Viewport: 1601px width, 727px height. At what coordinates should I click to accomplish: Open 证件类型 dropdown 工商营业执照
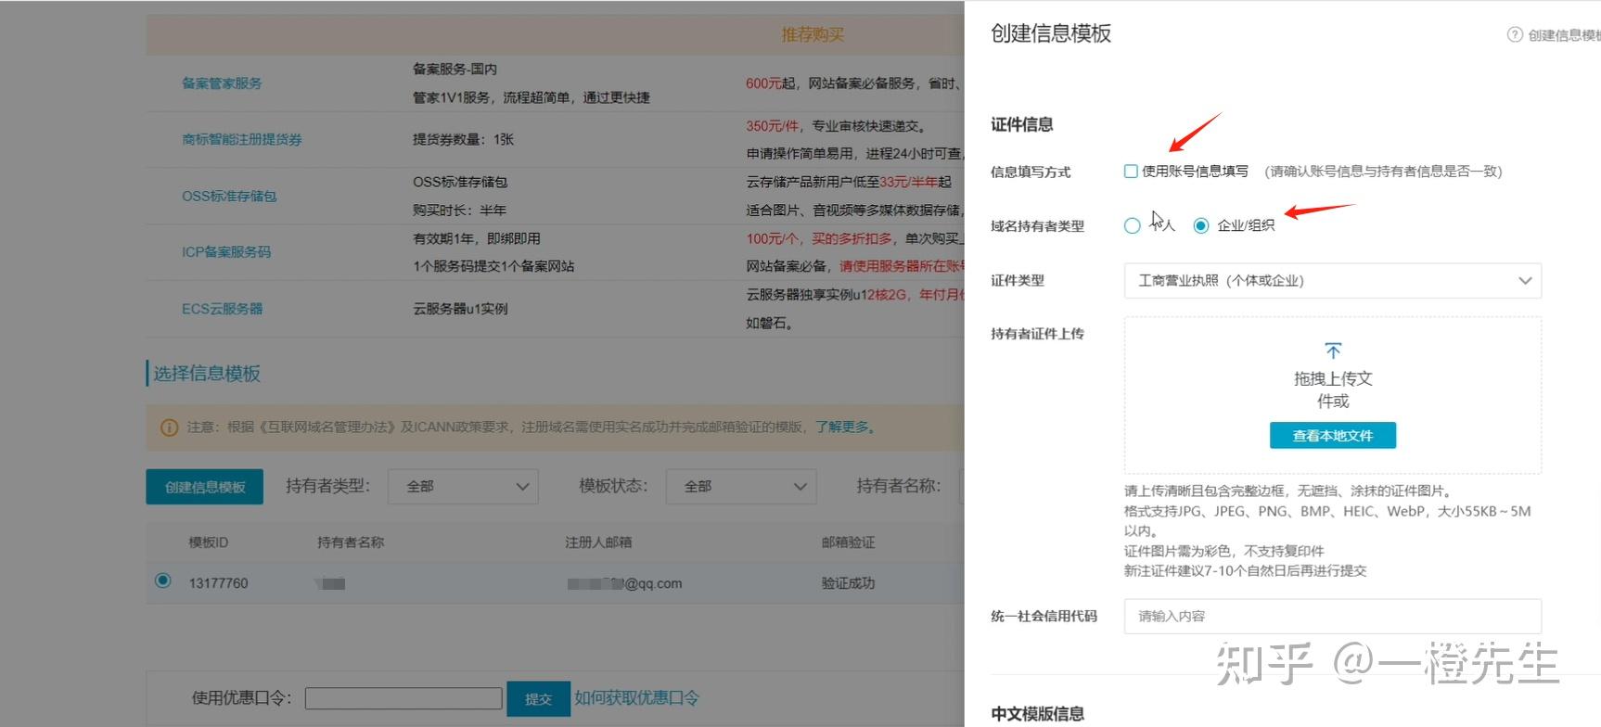coord(1333,281)
